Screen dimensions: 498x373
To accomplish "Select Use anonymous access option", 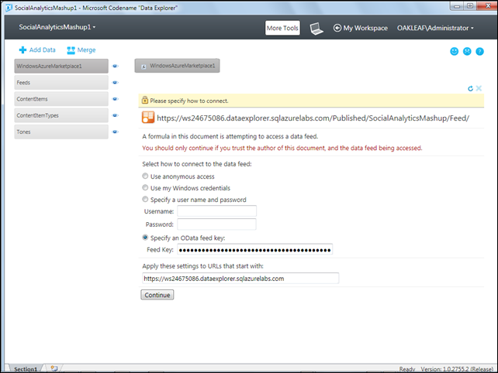I will (x=145, y=176).
